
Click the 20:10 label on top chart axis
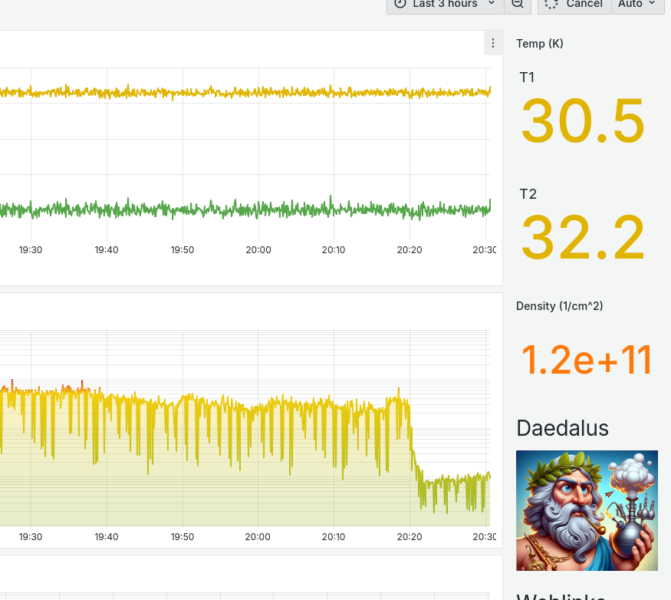pyautogui.click(x=334, y=250)
